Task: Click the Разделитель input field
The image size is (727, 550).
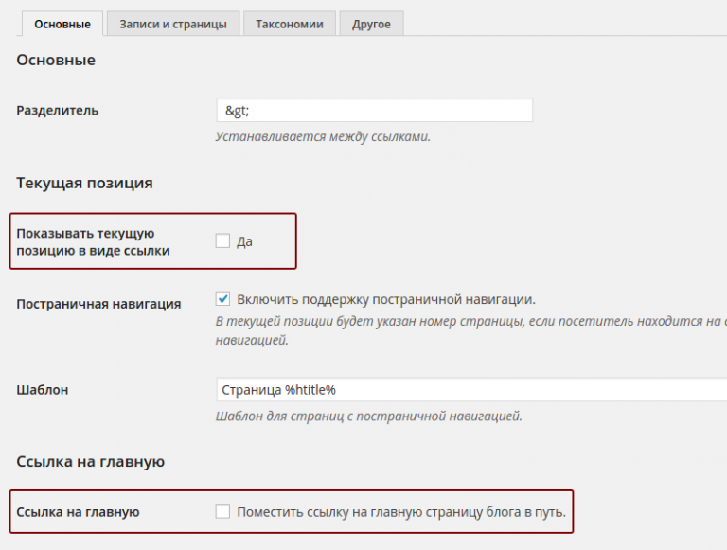Action: pos(374,111)
